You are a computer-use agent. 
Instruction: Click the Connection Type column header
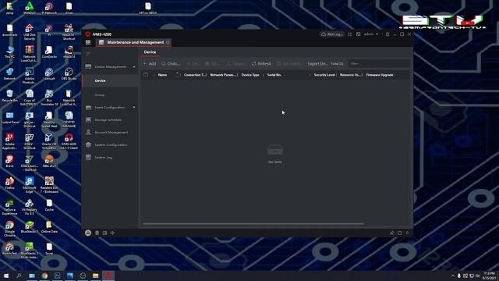pyautogui.click(x=195, y=75)
